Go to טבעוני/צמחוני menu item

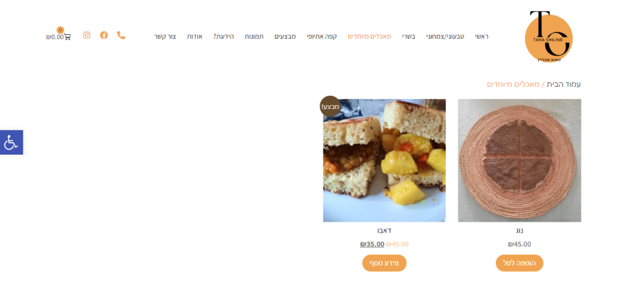(x=445, y=36)
